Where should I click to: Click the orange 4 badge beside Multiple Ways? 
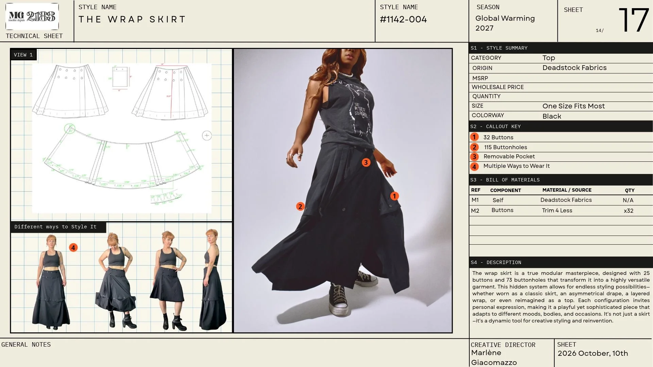pyautogui.click(x=474, y=167)
